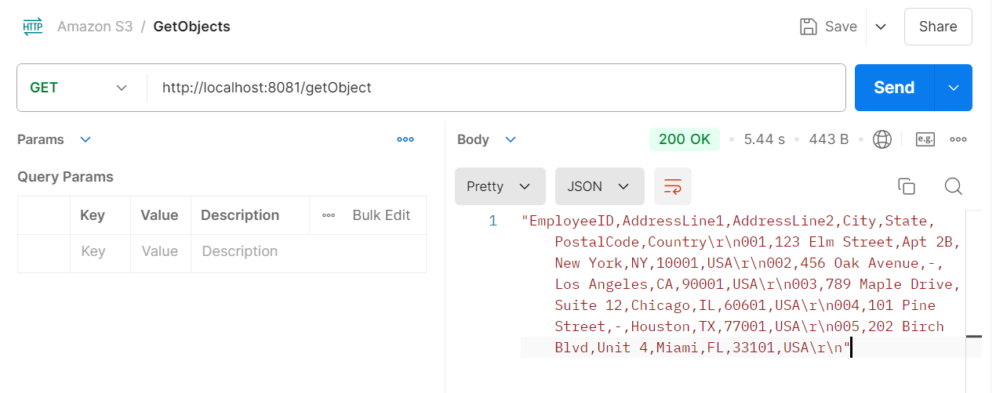
Task: Save response as example using e.g. icon
Action: (925, 139)
